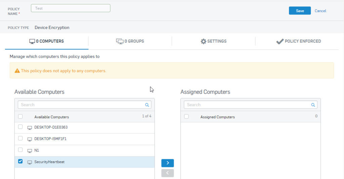The width and height of the screenshot is (344, 179).
Task: Check the DESKTOP-D1E0363 checkbox
Action: [x=20, y=127]
